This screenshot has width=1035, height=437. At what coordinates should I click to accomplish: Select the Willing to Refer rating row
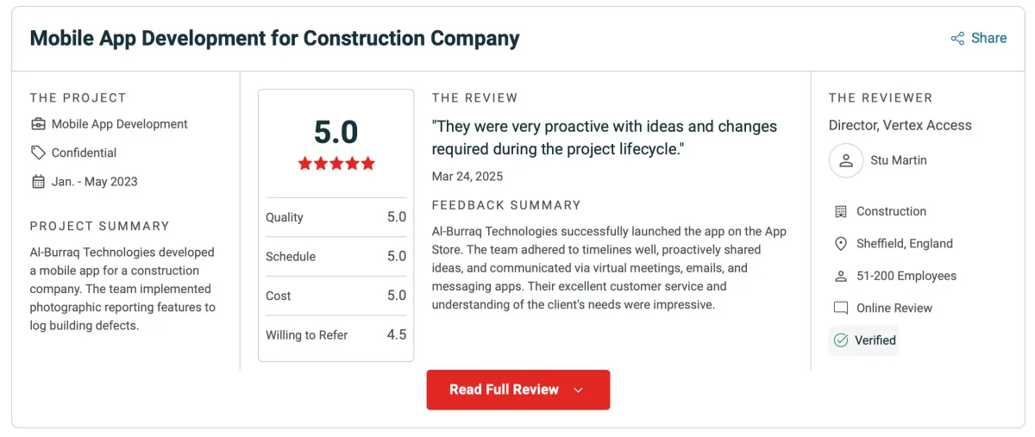tap(336, 335)
